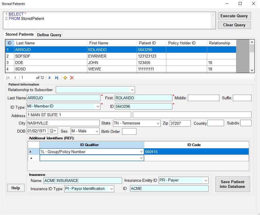The image size is (260, 215).
Task: Expand 1L - Group/Policy Number qualifier dropdown
Action: 141,152
